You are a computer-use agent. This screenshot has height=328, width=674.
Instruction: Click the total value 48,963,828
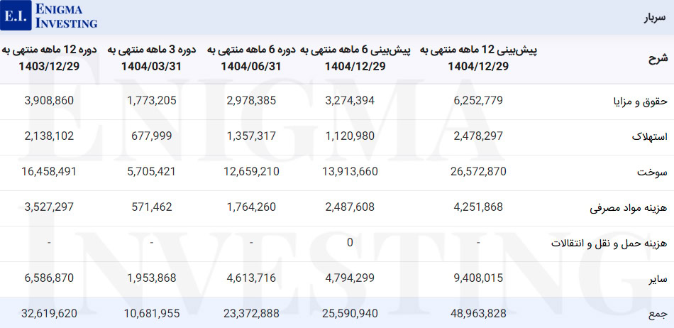478,313
